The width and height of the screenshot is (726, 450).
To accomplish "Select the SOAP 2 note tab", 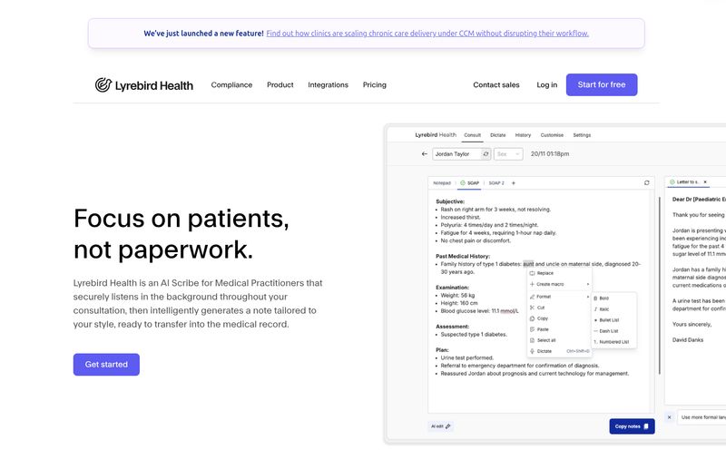I will click(x=496, y=183).
